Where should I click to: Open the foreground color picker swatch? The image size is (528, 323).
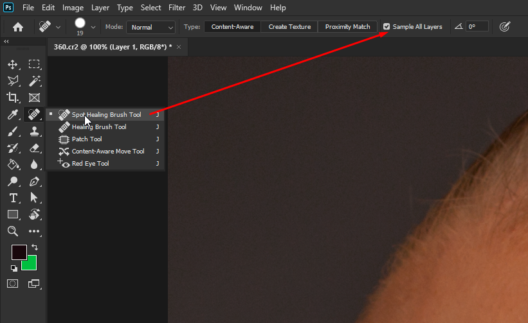coord(19,252)
